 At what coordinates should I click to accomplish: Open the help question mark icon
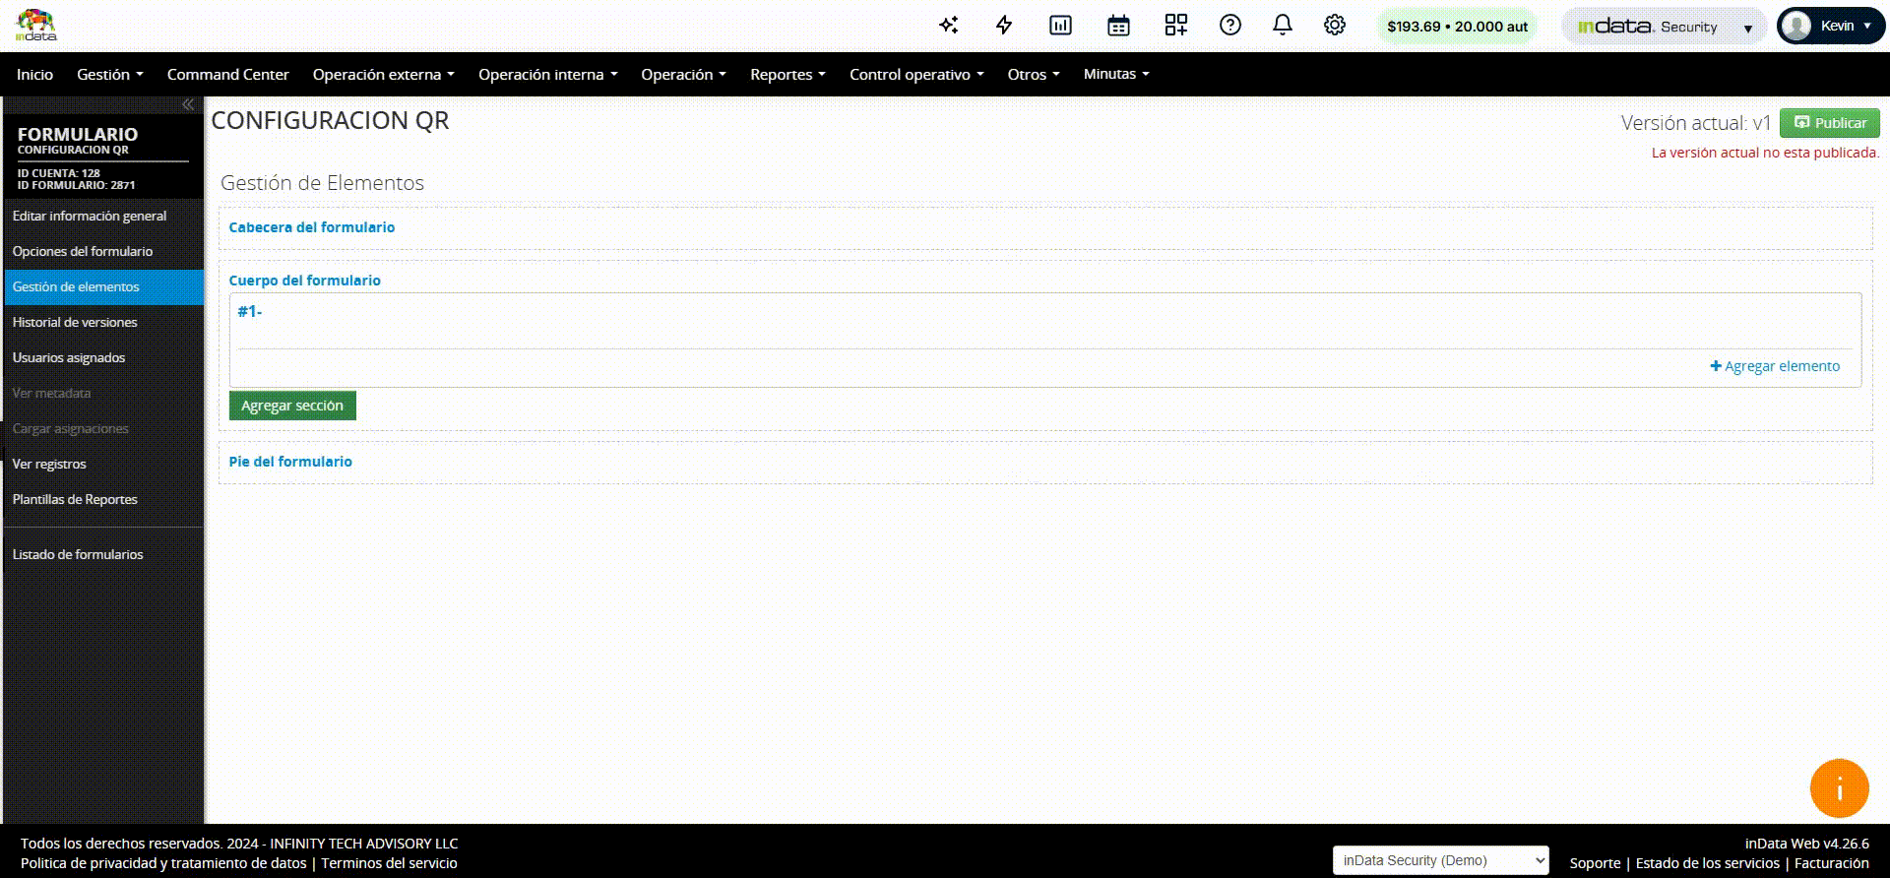coord(1229,26)
